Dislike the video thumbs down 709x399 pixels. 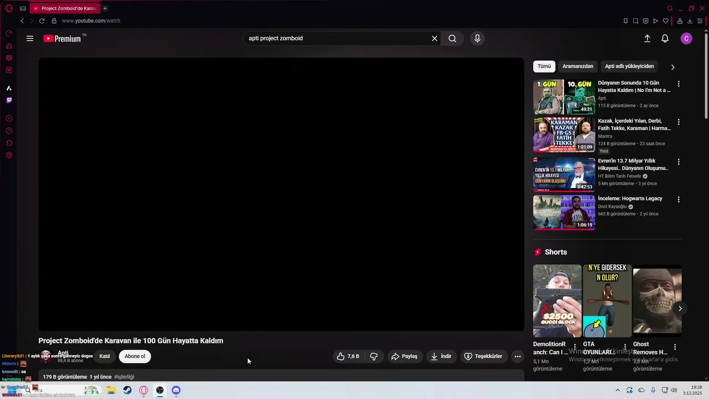point(374,356)
